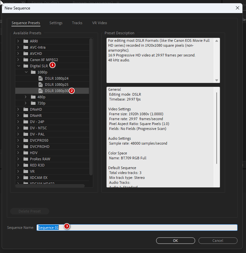Click the RED R3D folder icon
This screenshot has width=246, height=253.
[x=26, y=165]
